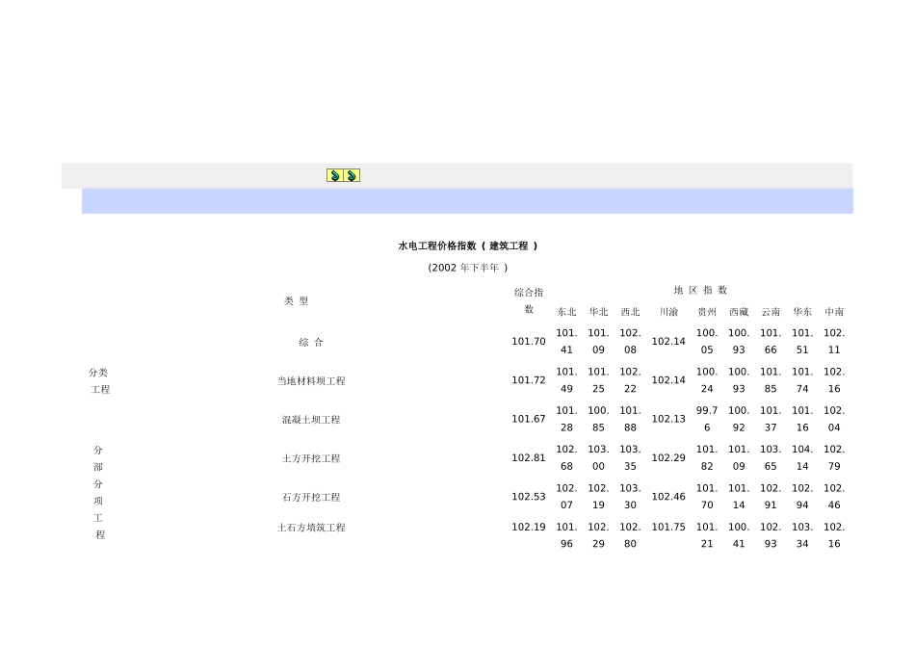
Task: Click the second yellow arrow icon in the gray bar
Action: [352, 175]
